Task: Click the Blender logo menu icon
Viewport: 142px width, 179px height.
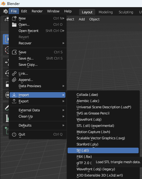Action: click(x=5, y=11)
